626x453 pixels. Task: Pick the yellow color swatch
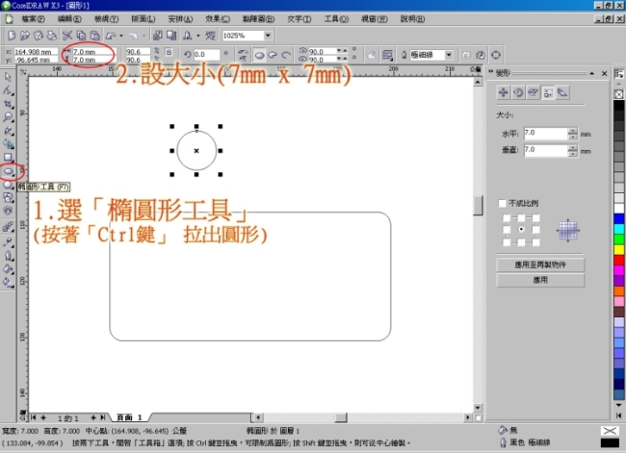[619, 250]
